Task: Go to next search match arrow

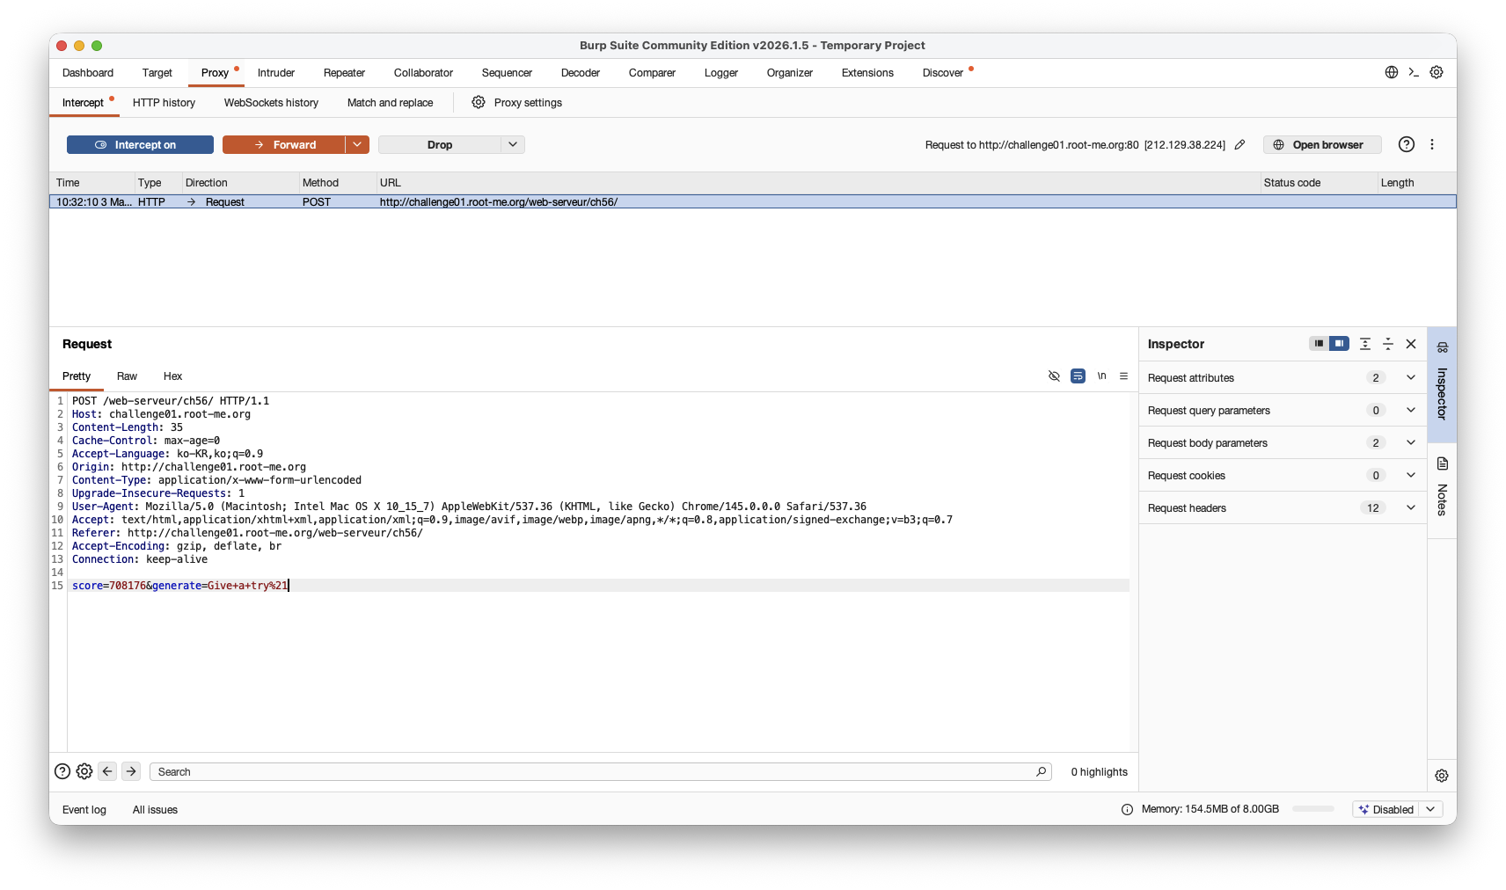Action: pyautogui.click(x=131, y=771)
